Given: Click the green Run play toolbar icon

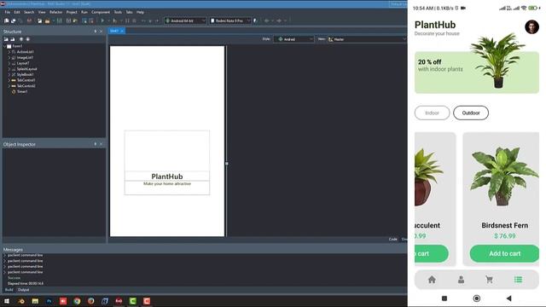Looking at the screenshot, I should pos(102,20).
